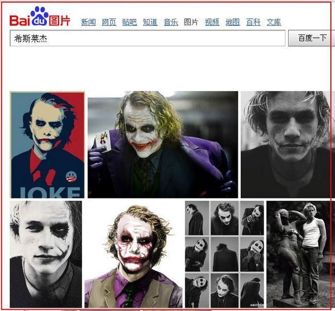Click the search box containing 希斯莱杰
Screen dimensions: 335x311
click(x=147, y=38)
